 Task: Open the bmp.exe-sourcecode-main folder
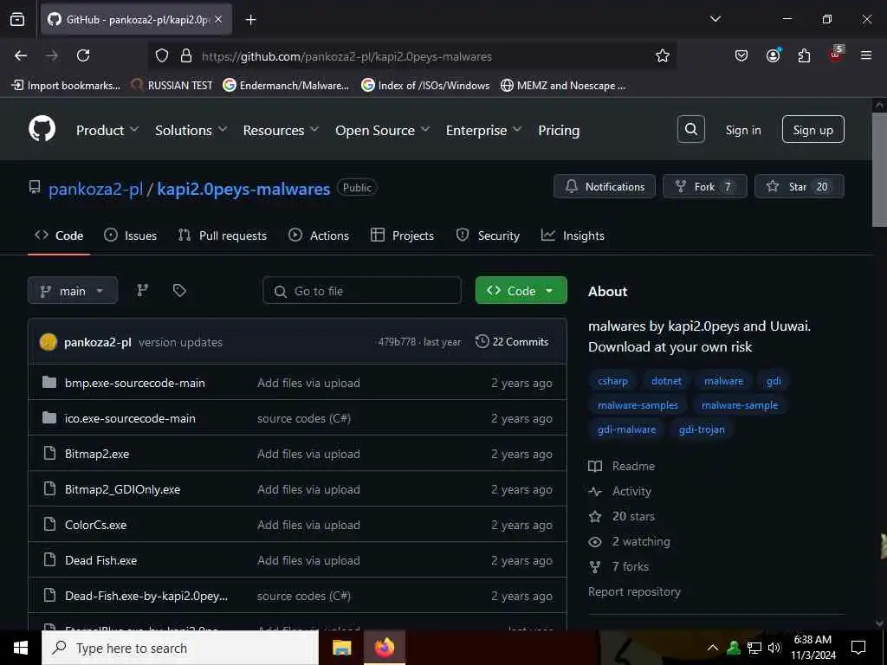(134, 383)
